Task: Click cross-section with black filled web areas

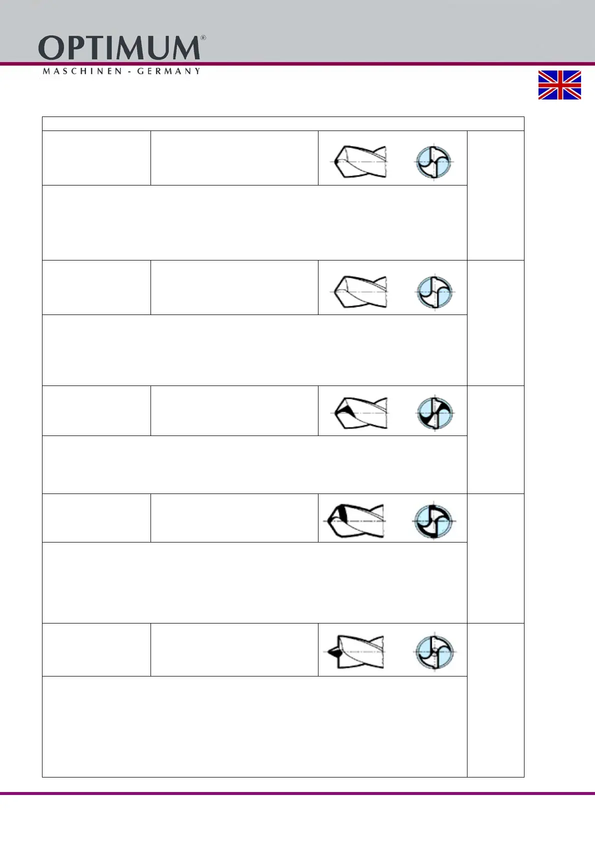Action: pyautogui.click(x=434, y=413)
